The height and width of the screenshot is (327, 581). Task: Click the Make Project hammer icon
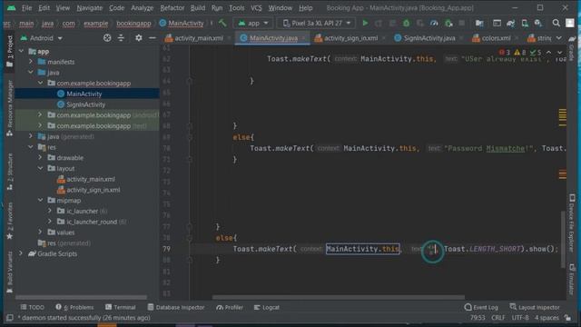pos(222,23)
